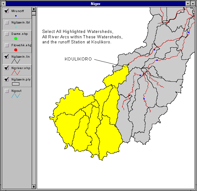Click the legend scrollbar down arrow
197x191 pixels.
(x=34, y=187)
